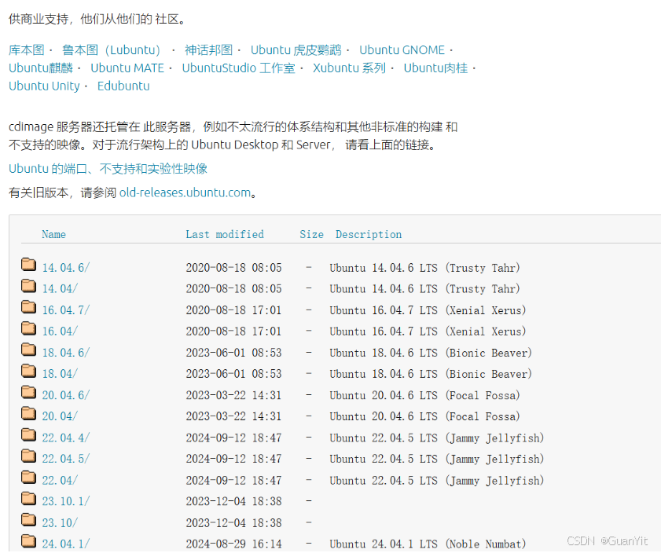Click timestamp in the 22.04.4/ row
This screenshot has height=553, width=661.
click(233, 438)
